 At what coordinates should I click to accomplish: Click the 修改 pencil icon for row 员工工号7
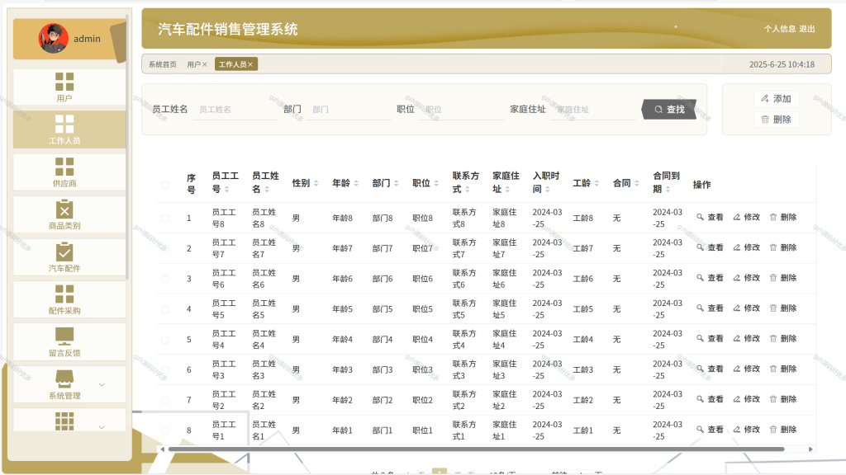736,247
